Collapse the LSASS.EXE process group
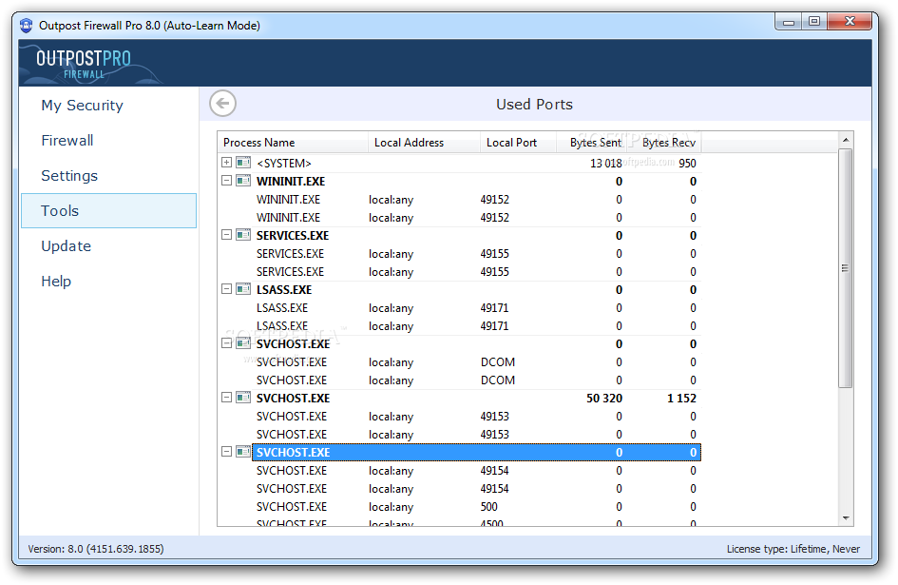Screen dimensions: 898x585 point(227,289)
